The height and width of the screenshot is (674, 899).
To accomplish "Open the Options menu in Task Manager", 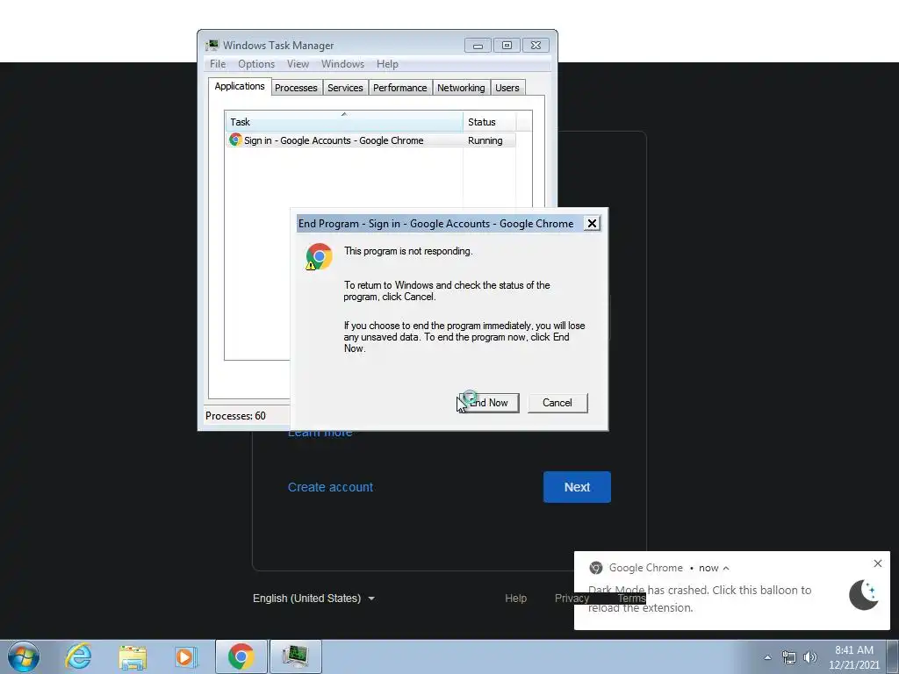I will [x=256, y=64].
